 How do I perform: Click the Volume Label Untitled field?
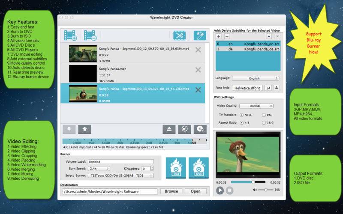point(121,162)
